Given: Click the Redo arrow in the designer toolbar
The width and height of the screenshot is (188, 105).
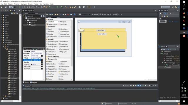Looking at the screenshot, I should click(x=58, y=14).
